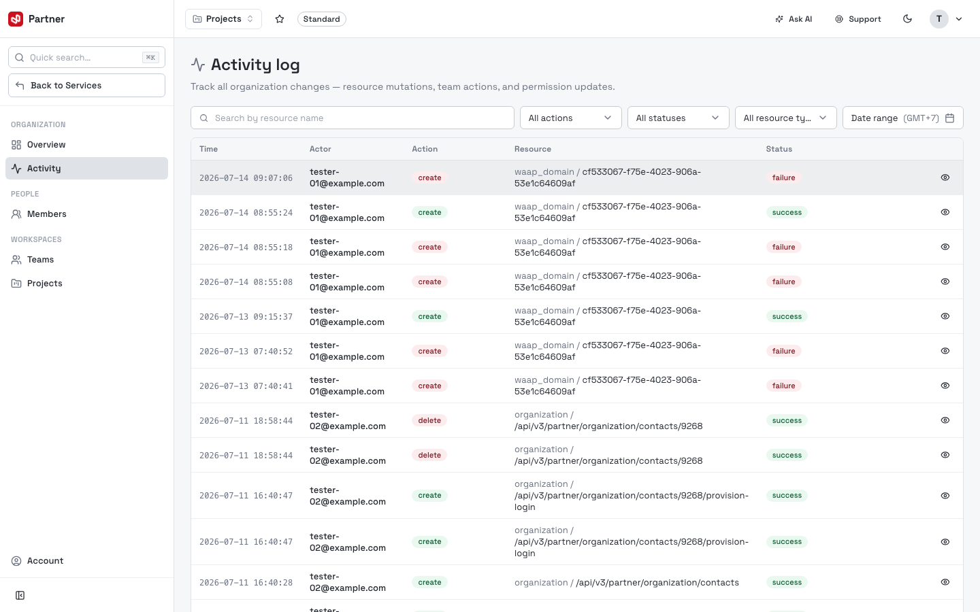Toggle dark mode with moon icon

coord(907,19)
